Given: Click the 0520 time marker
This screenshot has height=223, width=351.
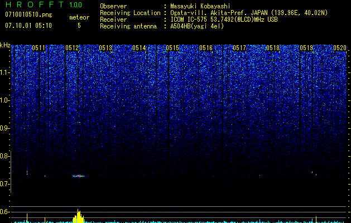Looking at the screenshot, I should (340, 48).
